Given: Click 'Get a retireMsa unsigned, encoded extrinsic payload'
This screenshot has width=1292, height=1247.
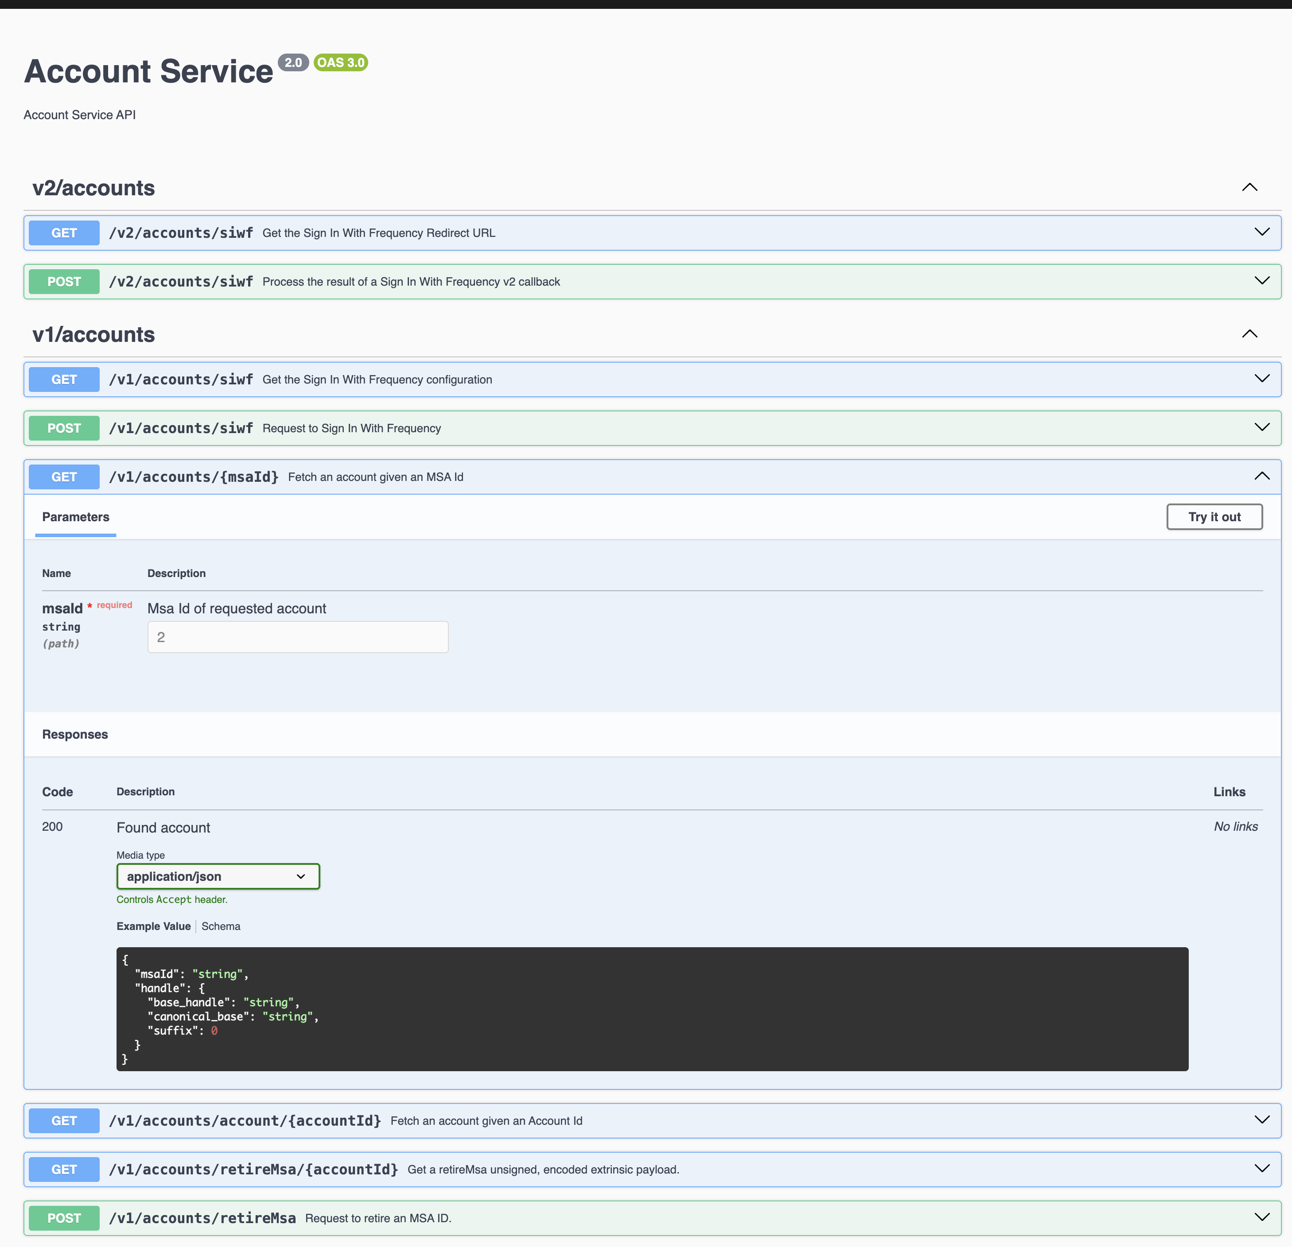Looking at the screenshot, I should pyautogui.click(x=543, y=1170).
